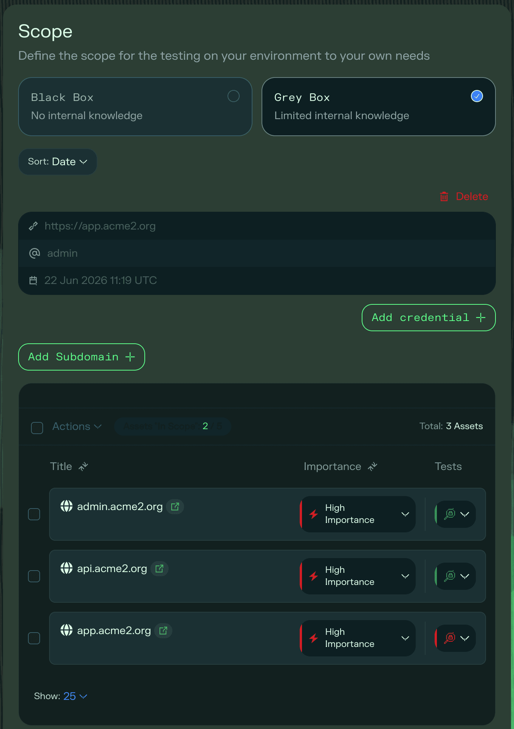Sort by the Title column sort icon

pyautogui.click(x=83, y=467)
